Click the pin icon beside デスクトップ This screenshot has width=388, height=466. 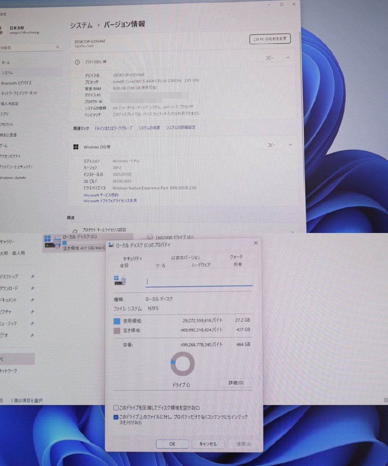(x=33, y=276)
